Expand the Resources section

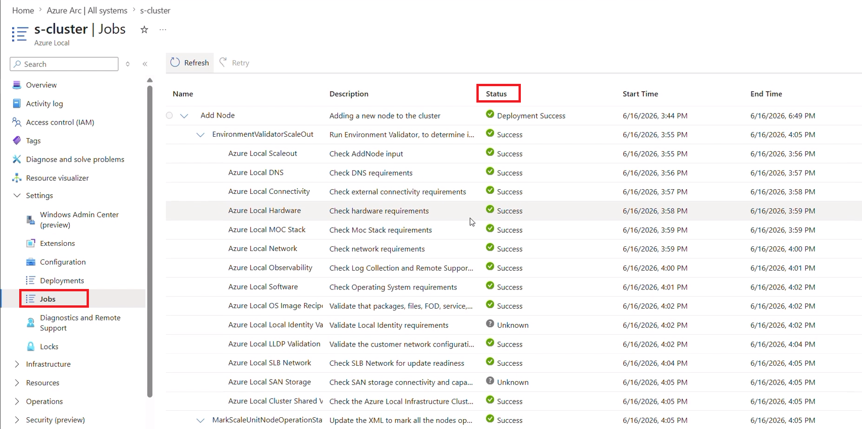click(x=17, y=383)
